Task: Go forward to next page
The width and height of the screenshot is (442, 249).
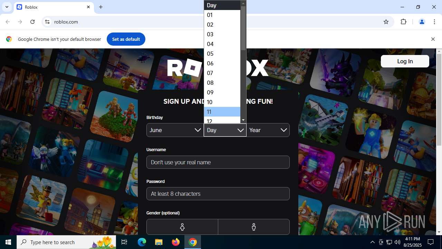Action: point(20,22)
